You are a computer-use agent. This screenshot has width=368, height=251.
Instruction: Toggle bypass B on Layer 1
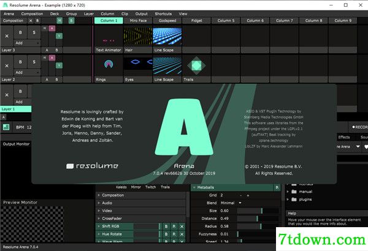coord(20,91)
